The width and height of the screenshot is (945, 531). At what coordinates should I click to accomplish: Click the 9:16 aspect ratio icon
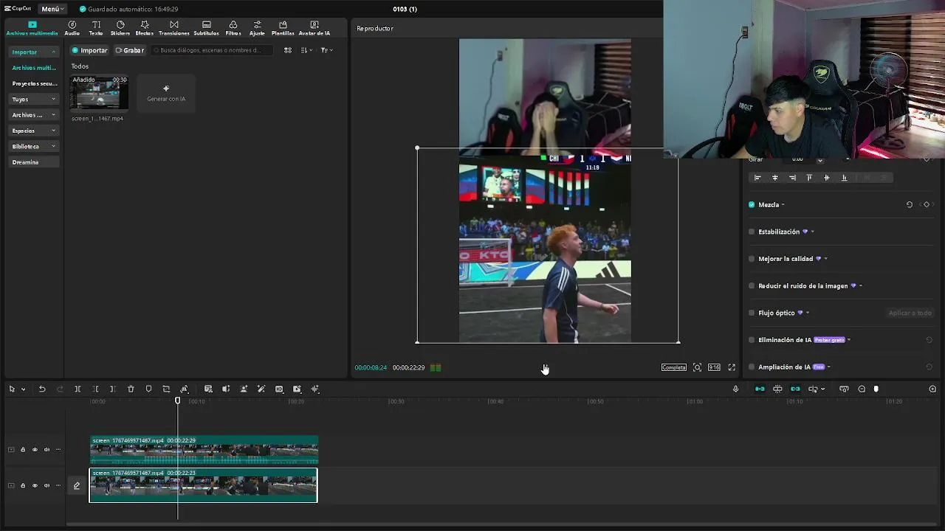714,367
